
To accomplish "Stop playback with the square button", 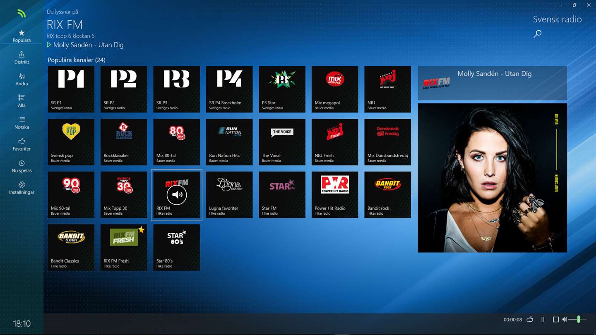I will tap(556, 320).
